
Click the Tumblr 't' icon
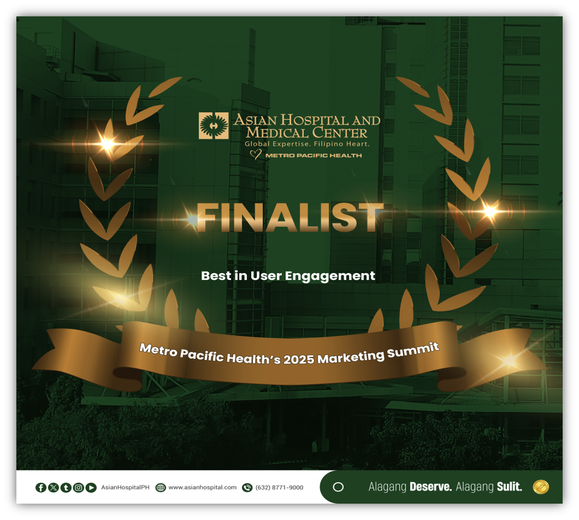click(x=66, y=487)
